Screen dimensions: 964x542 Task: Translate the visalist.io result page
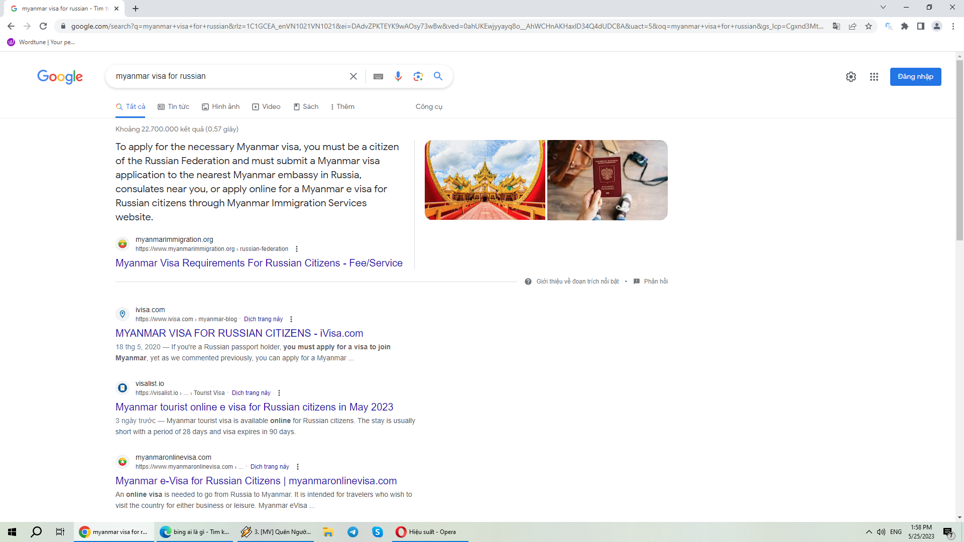(x=251, y=393)
